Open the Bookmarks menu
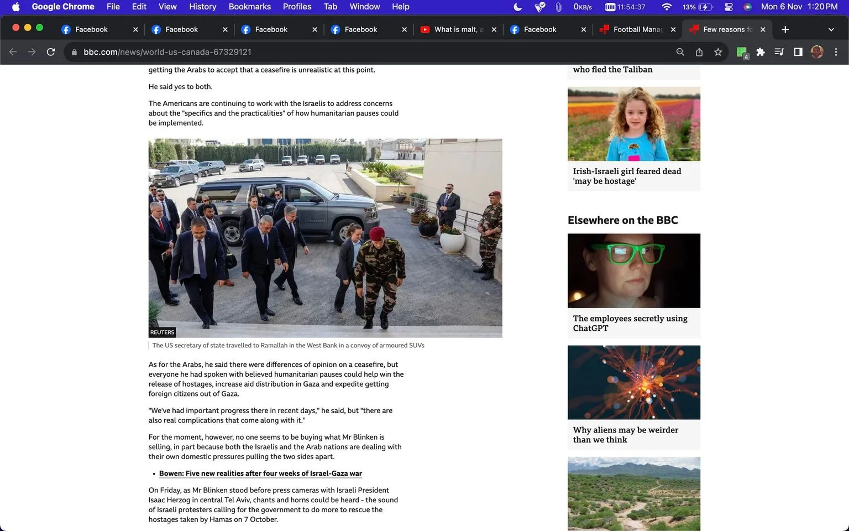The width and height of the screenshot is (849, 531). (249, 7)
